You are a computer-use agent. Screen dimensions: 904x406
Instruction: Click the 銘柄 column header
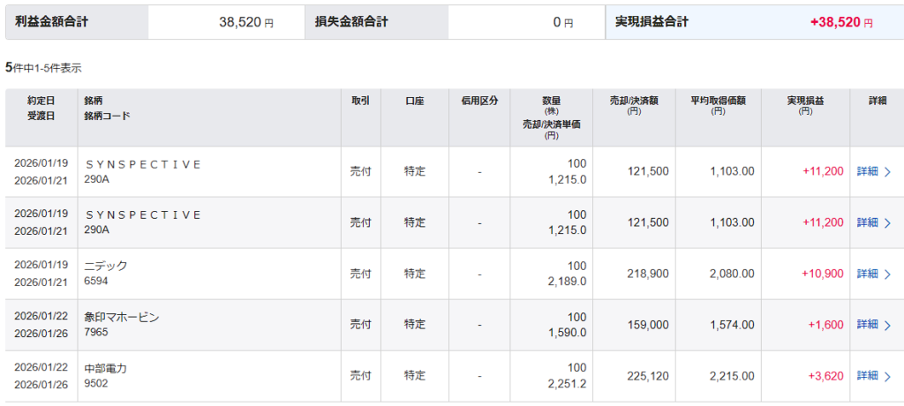coord(94,101)
